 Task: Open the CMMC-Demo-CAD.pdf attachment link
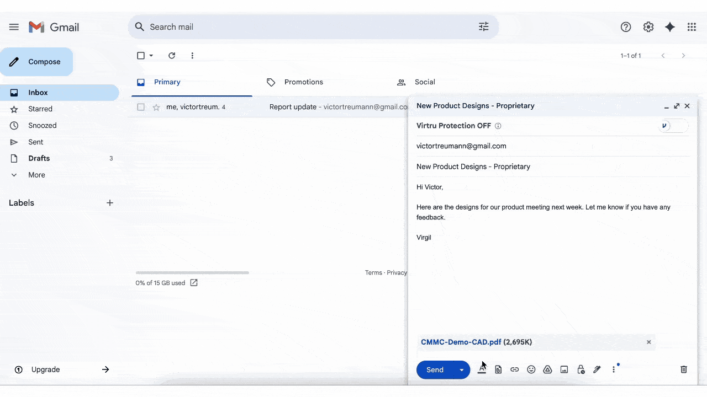pos(461,342)
